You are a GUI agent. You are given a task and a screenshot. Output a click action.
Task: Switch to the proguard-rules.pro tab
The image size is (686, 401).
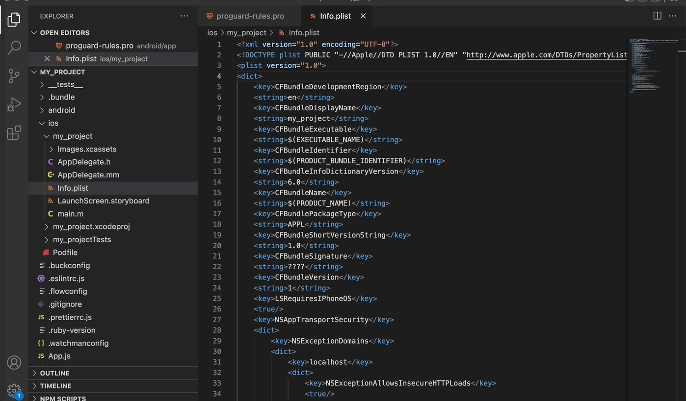[250, 16]
